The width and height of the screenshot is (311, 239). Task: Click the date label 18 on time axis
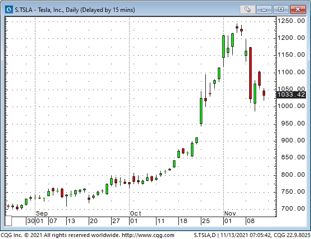(183, 221)
